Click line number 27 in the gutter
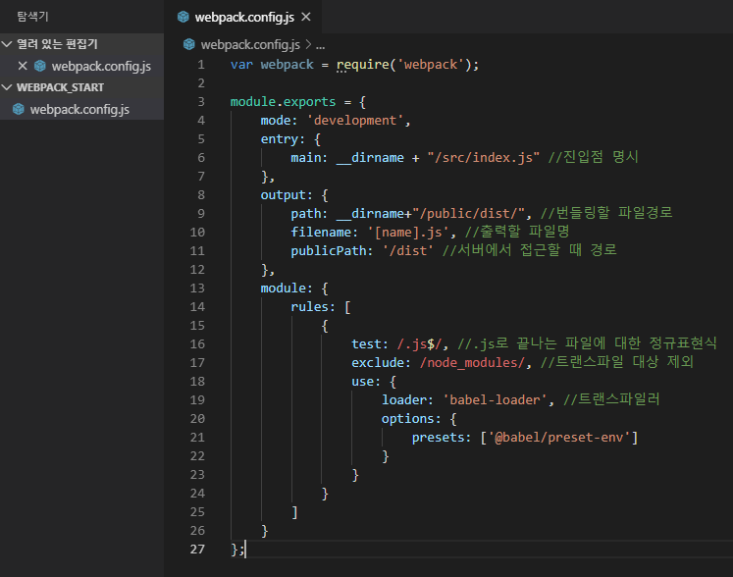Image resolution: width=733 pixels, height=577 pixels. 198,549
